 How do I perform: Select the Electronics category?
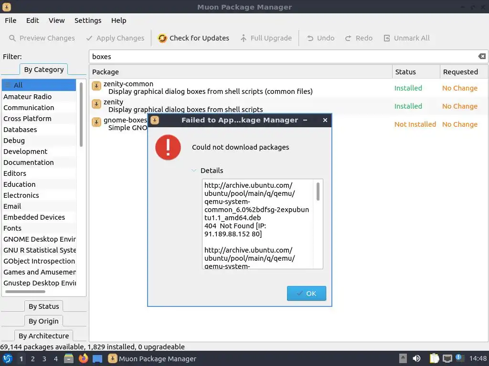(x=39, y=195)
